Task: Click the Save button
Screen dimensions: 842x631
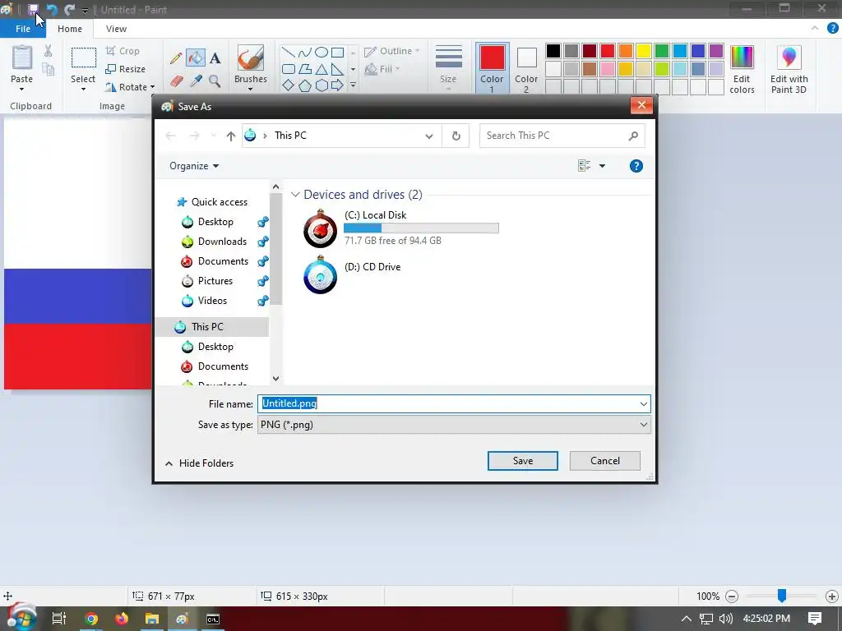Action: (522, 461)
